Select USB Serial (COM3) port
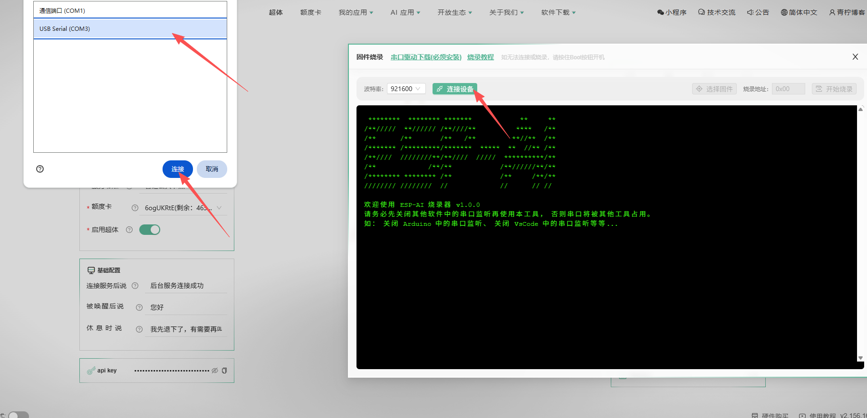Viewport: 867px width, 418px height. pos(130,29)
